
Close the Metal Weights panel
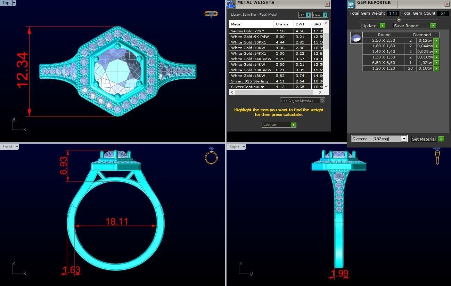(327, 4)
